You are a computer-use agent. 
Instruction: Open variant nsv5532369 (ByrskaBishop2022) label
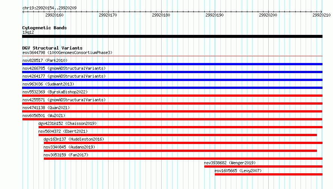coord(55,92)
